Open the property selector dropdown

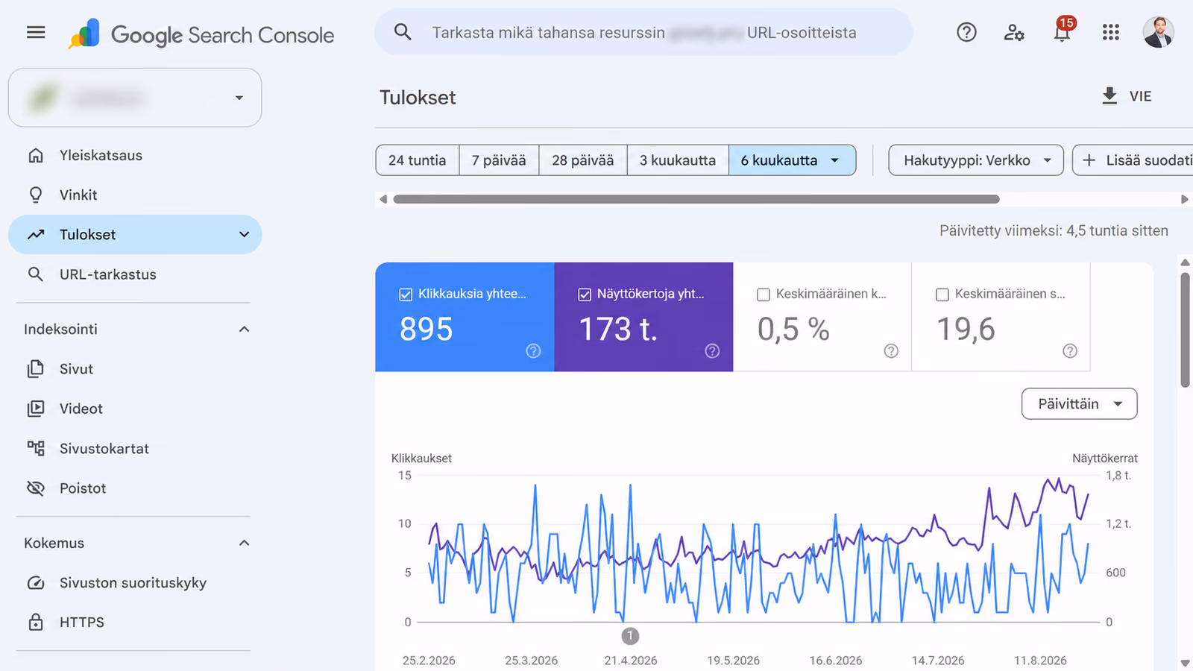pos(135,98)
